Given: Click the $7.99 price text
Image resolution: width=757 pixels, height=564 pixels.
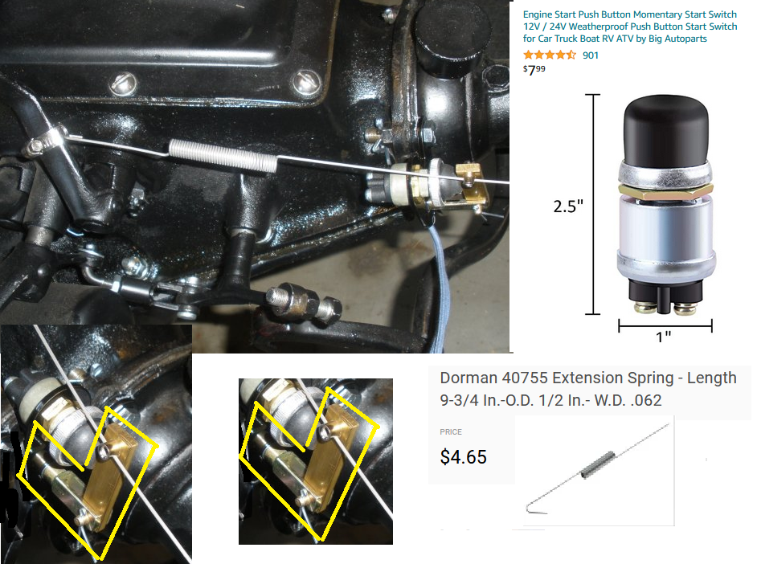Looking at the screenshot, I should pyautogui.click(x=534, y=70).
